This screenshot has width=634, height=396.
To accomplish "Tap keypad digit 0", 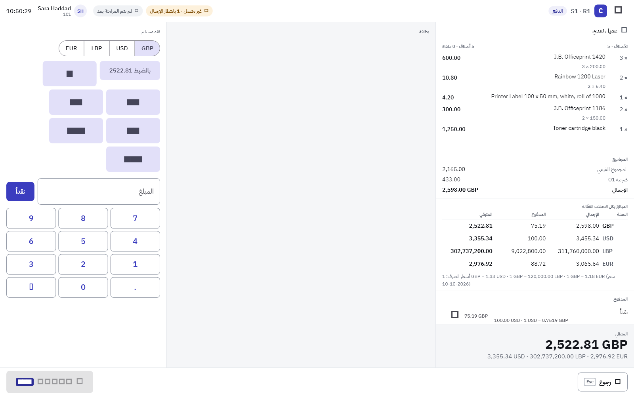I will click(x=83, y=287).
